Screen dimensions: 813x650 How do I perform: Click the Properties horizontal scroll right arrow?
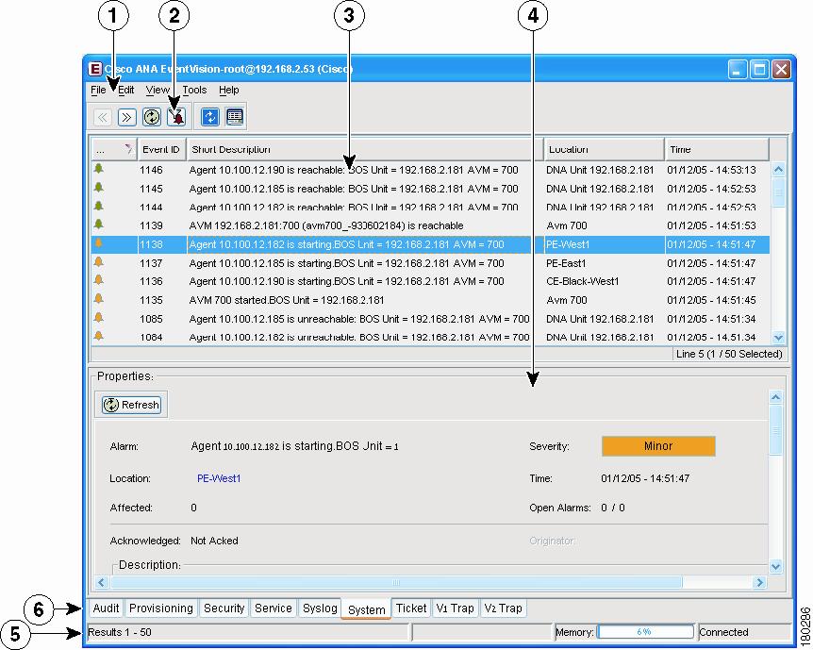[759, 582]
